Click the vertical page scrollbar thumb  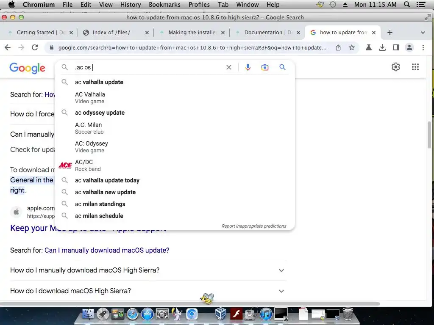(429, 135)
